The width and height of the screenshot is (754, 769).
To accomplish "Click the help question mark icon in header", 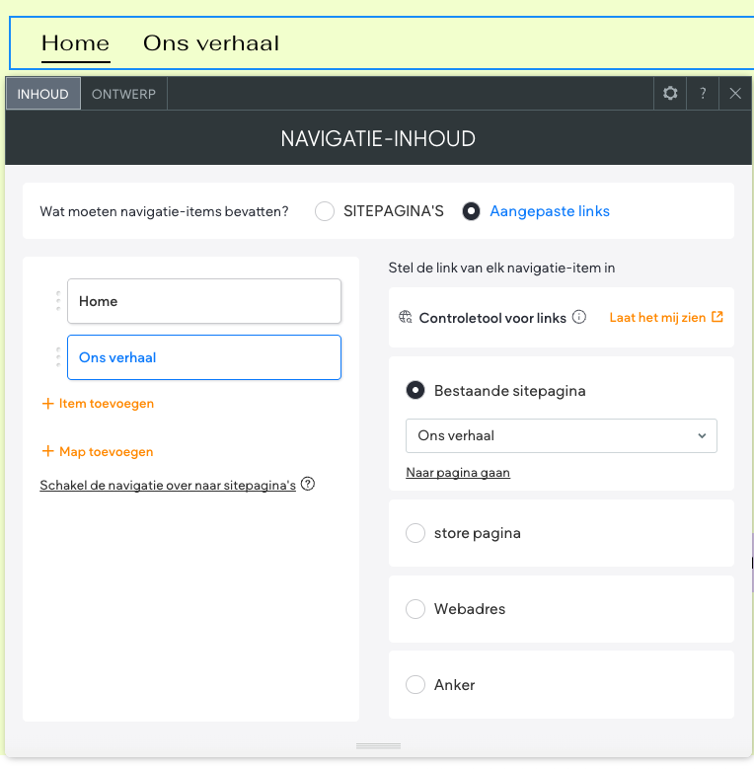I will [703, 94].
